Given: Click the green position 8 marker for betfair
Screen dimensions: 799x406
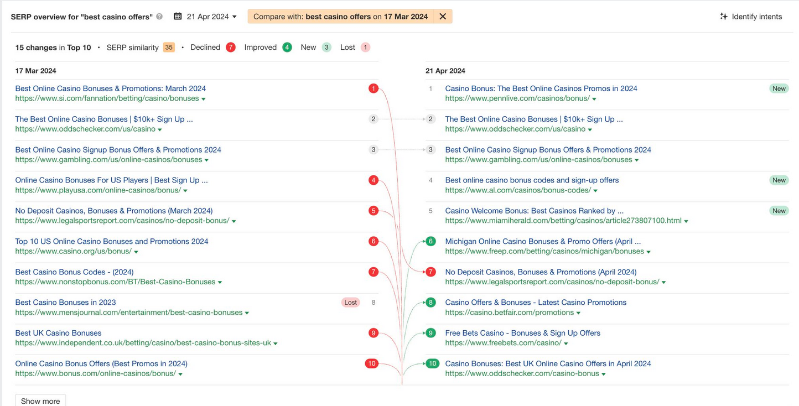Looking at the screenshot, I should pos(431,303).
